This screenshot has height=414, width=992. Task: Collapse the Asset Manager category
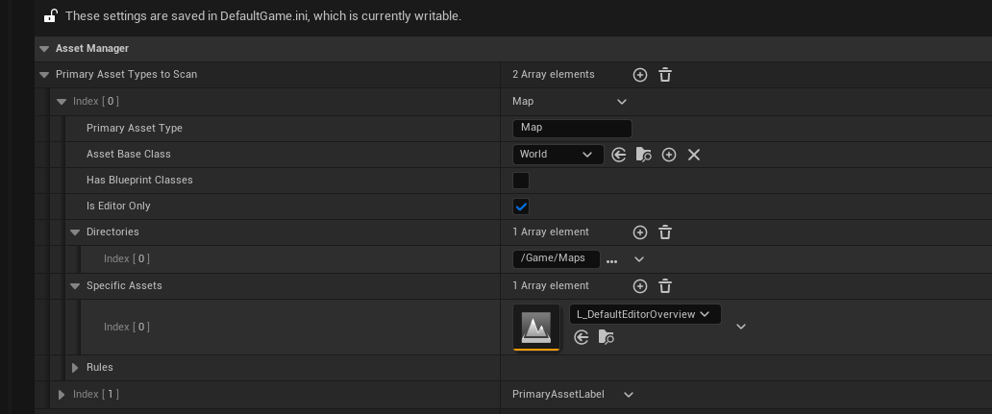click(x=43, y=48)
